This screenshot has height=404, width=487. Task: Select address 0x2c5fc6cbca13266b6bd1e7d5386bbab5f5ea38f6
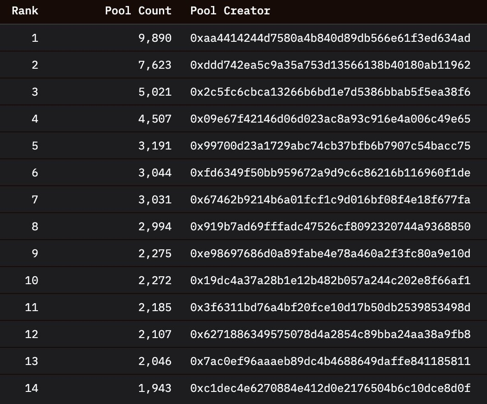coord(330,92)
